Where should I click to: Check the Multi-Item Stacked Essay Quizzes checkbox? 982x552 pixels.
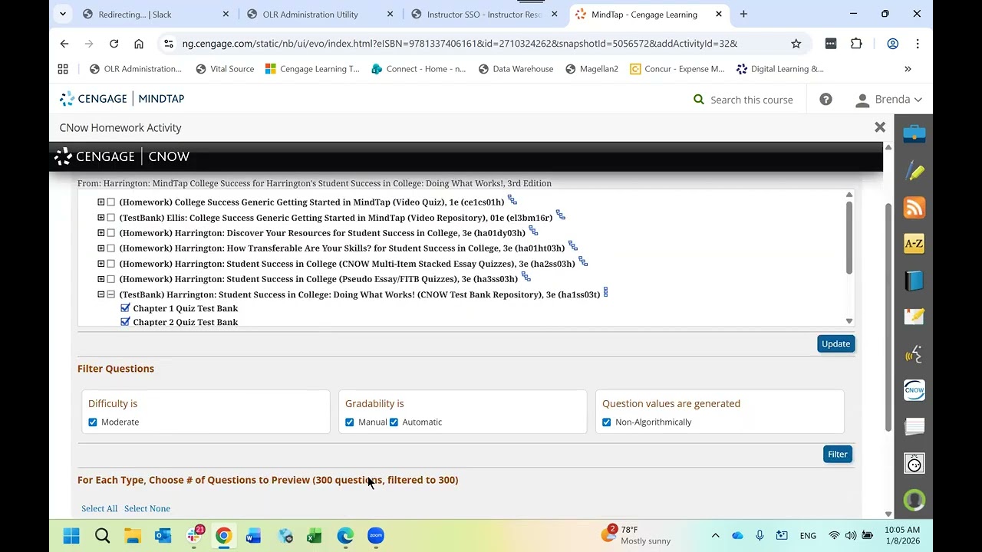tap(111, 264)
